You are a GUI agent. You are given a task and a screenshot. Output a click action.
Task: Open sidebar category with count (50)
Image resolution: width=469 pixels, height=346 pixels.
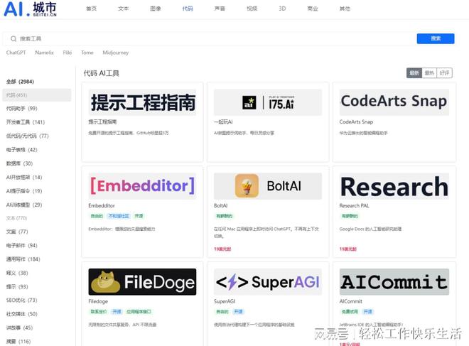pyautogui.click(x=21, y=314)
